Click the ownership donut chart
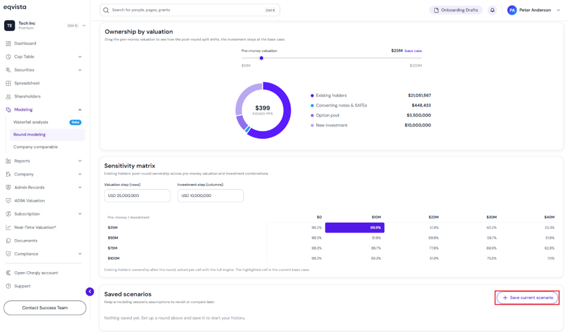The width and height of the screenshot is (568, 332). point(263,110)
